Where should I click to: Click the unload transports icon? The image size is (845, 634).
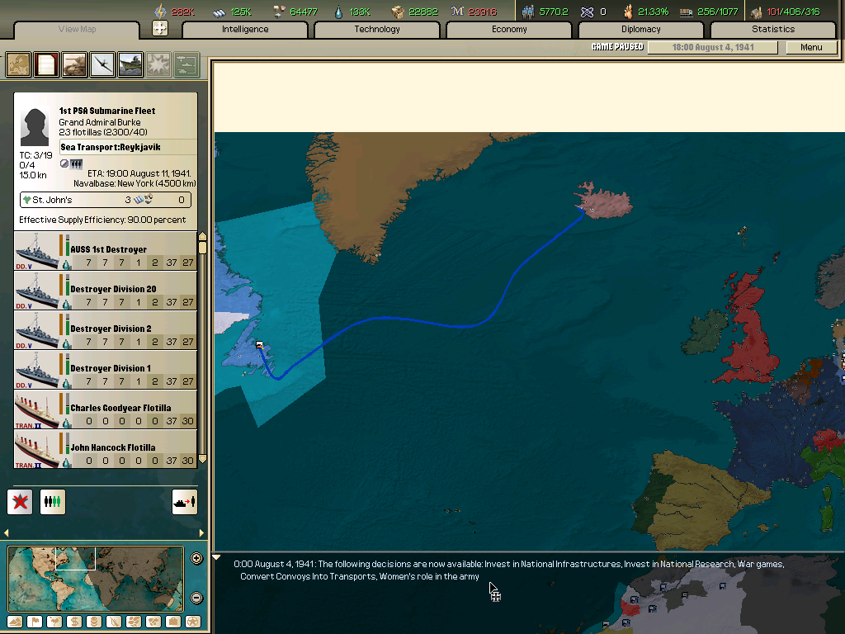[184, 502]
